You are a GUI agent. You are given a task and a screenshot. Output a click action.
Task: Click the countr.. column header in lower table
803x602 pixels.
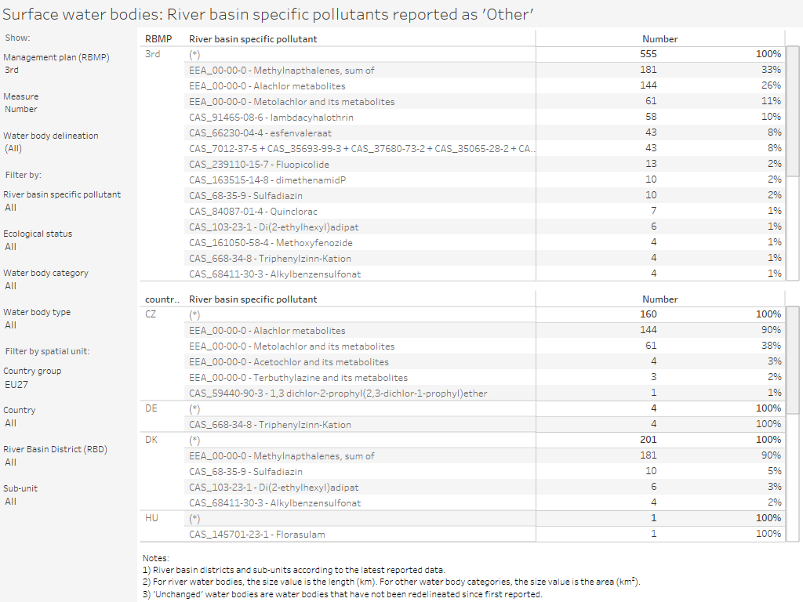[x=162, y=299]
